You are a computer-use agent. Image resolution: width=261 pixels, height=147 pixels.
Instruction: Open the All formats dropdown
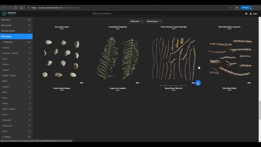pyautogui.click(x=136, y=21)
